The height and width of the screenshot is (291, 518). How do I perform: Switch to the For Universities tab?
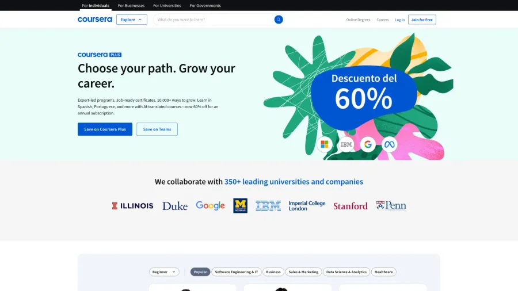(x=167, y=6)
